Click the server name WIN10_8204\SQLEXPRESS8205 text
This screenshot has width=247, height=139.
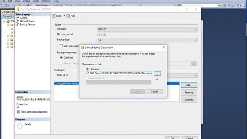pos(33,100)
